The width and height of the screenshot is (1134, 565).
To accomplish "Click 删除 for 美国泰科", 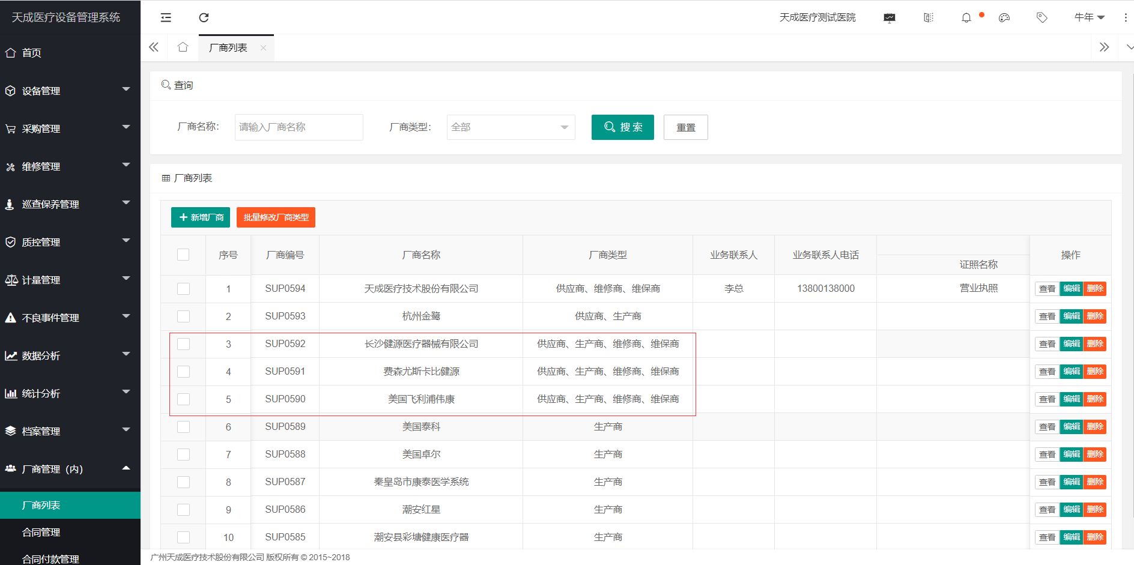I will coord(1095,427).
